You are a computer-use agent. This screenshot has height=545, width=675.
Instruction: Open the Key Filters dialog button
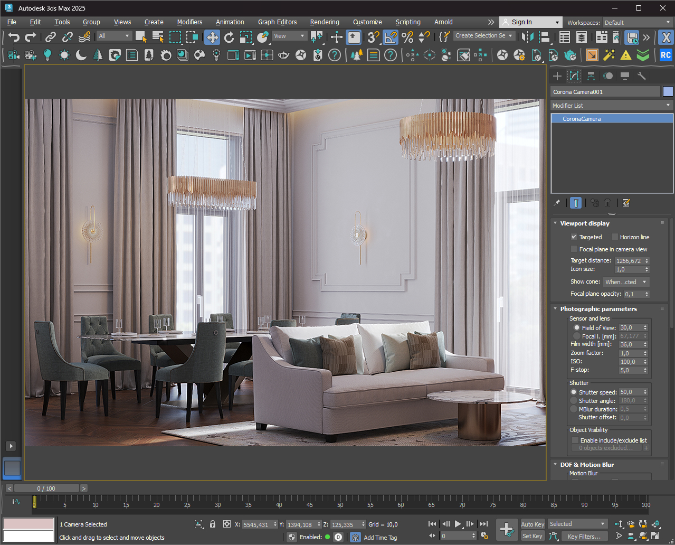(x=584, y=536)
